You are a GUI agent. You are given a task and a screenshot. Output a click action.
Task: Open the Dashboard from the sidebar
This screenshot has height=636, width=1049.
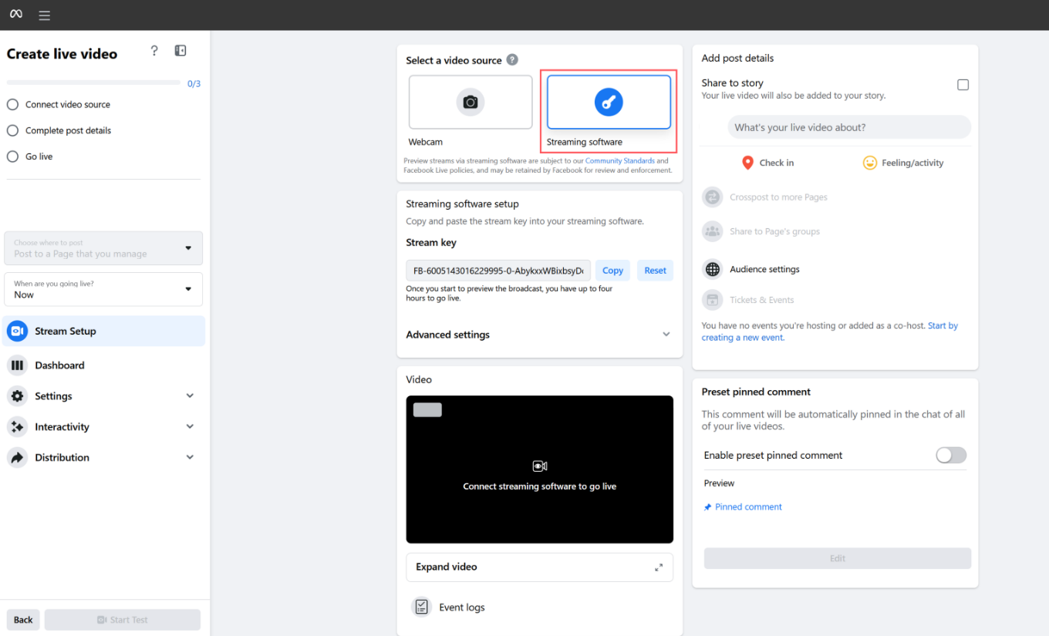[x=61, y=365]
